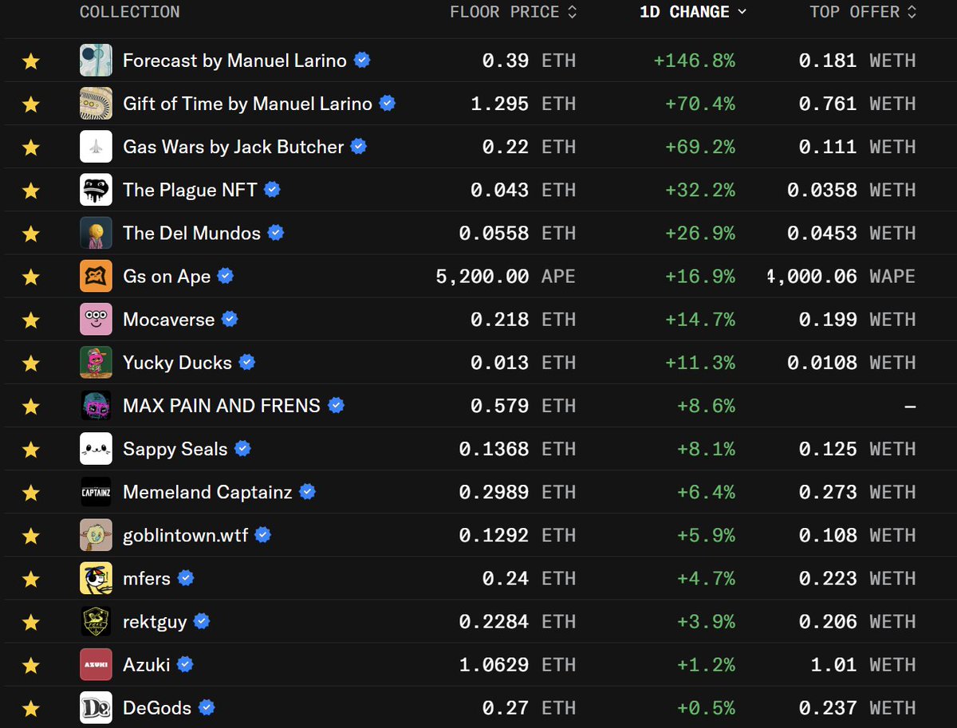Screen dimensions: 957x728
Task: Toggle the star for goblintown.wtf
Action: (31, 535)
